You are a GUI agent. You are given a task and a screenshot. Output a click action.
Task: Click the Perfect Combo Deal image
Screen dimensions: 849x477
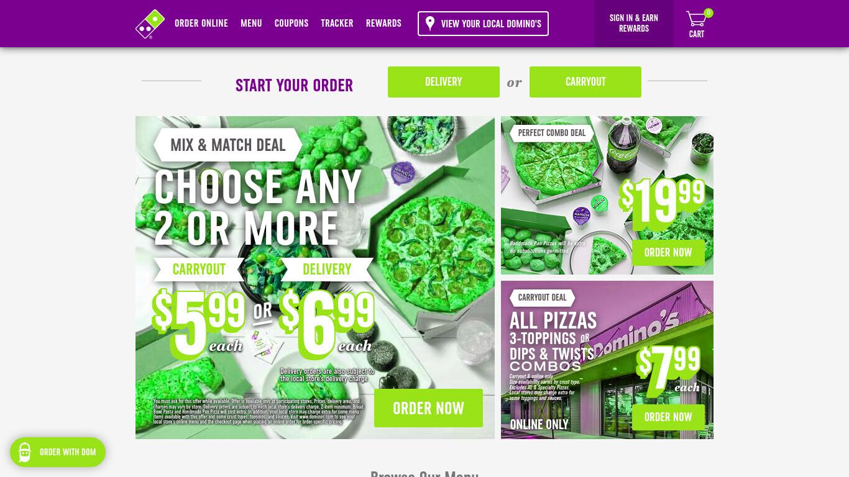pos(607,195)
